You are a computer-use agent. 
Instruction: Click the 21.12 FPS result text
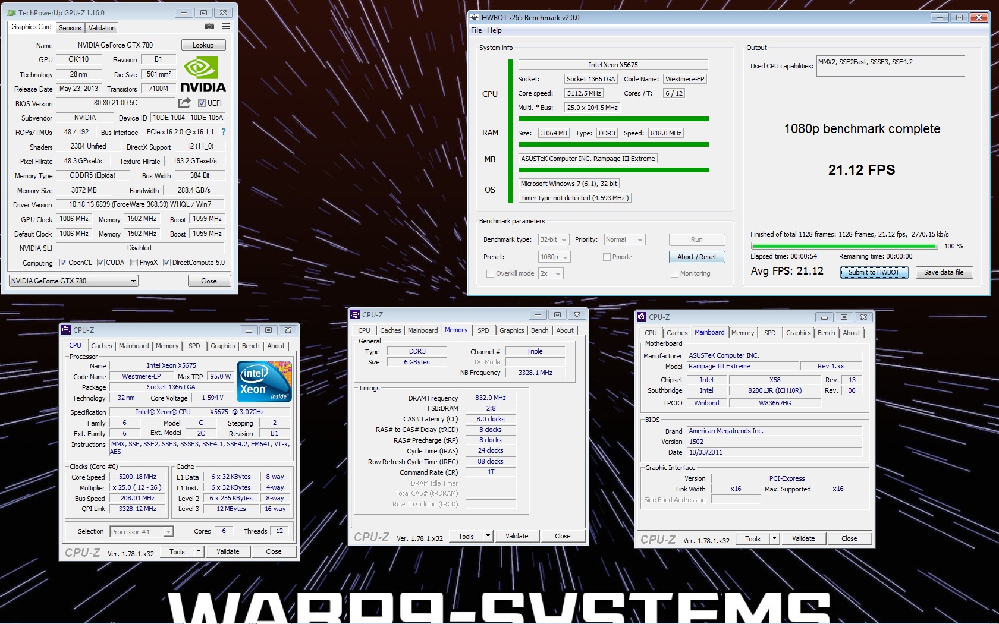pos(862,170)
